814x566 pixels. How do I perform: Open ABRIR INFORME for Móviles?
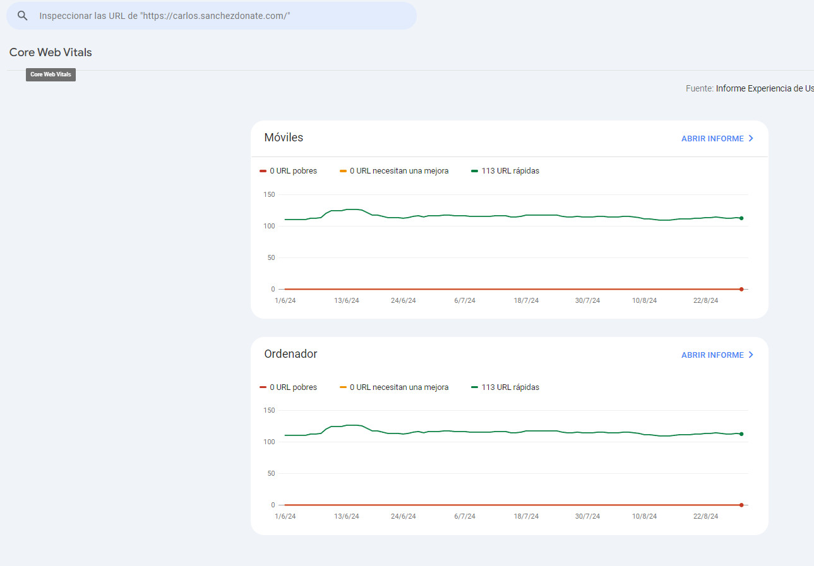(x=712, y=139)
